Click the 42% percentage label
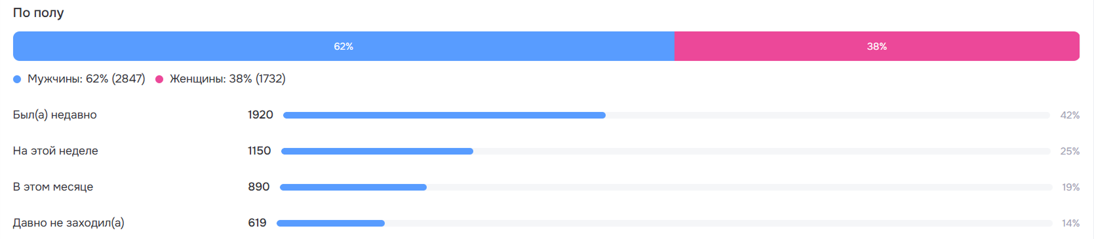The width and height of the screenshot is (1094, 239). (1070, 115)
